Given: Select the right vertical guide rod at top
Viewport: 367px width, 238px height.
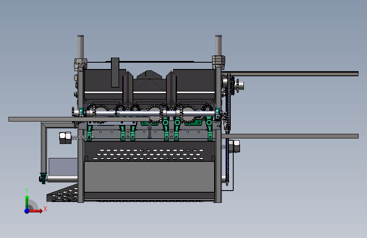Looking at the screenshot, I should (x=218, y=45).
